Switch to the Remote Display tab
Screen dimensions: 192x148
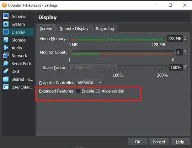click(74, 29)
